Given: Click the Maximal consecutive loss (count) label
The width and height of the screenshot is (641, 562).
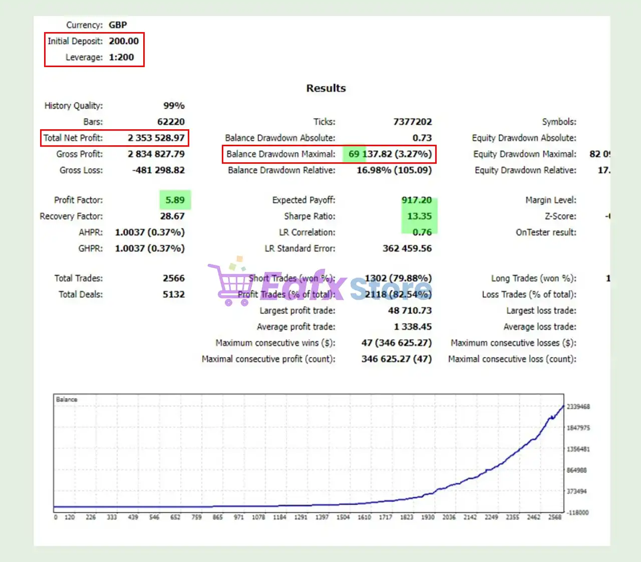Looking at the screenshot, I should (512, 359).
